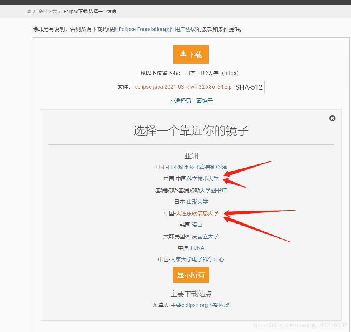Select the 中国科学技术大学 mirror
Image resolution: width=351 pixels, height=332 pixels.
pos(203,179)
